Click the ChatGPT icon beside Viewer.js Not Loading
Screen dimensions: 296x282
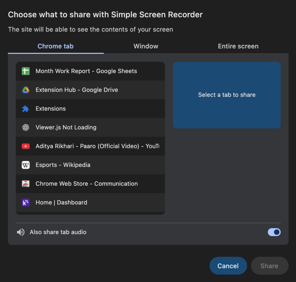tap(26, 127)
